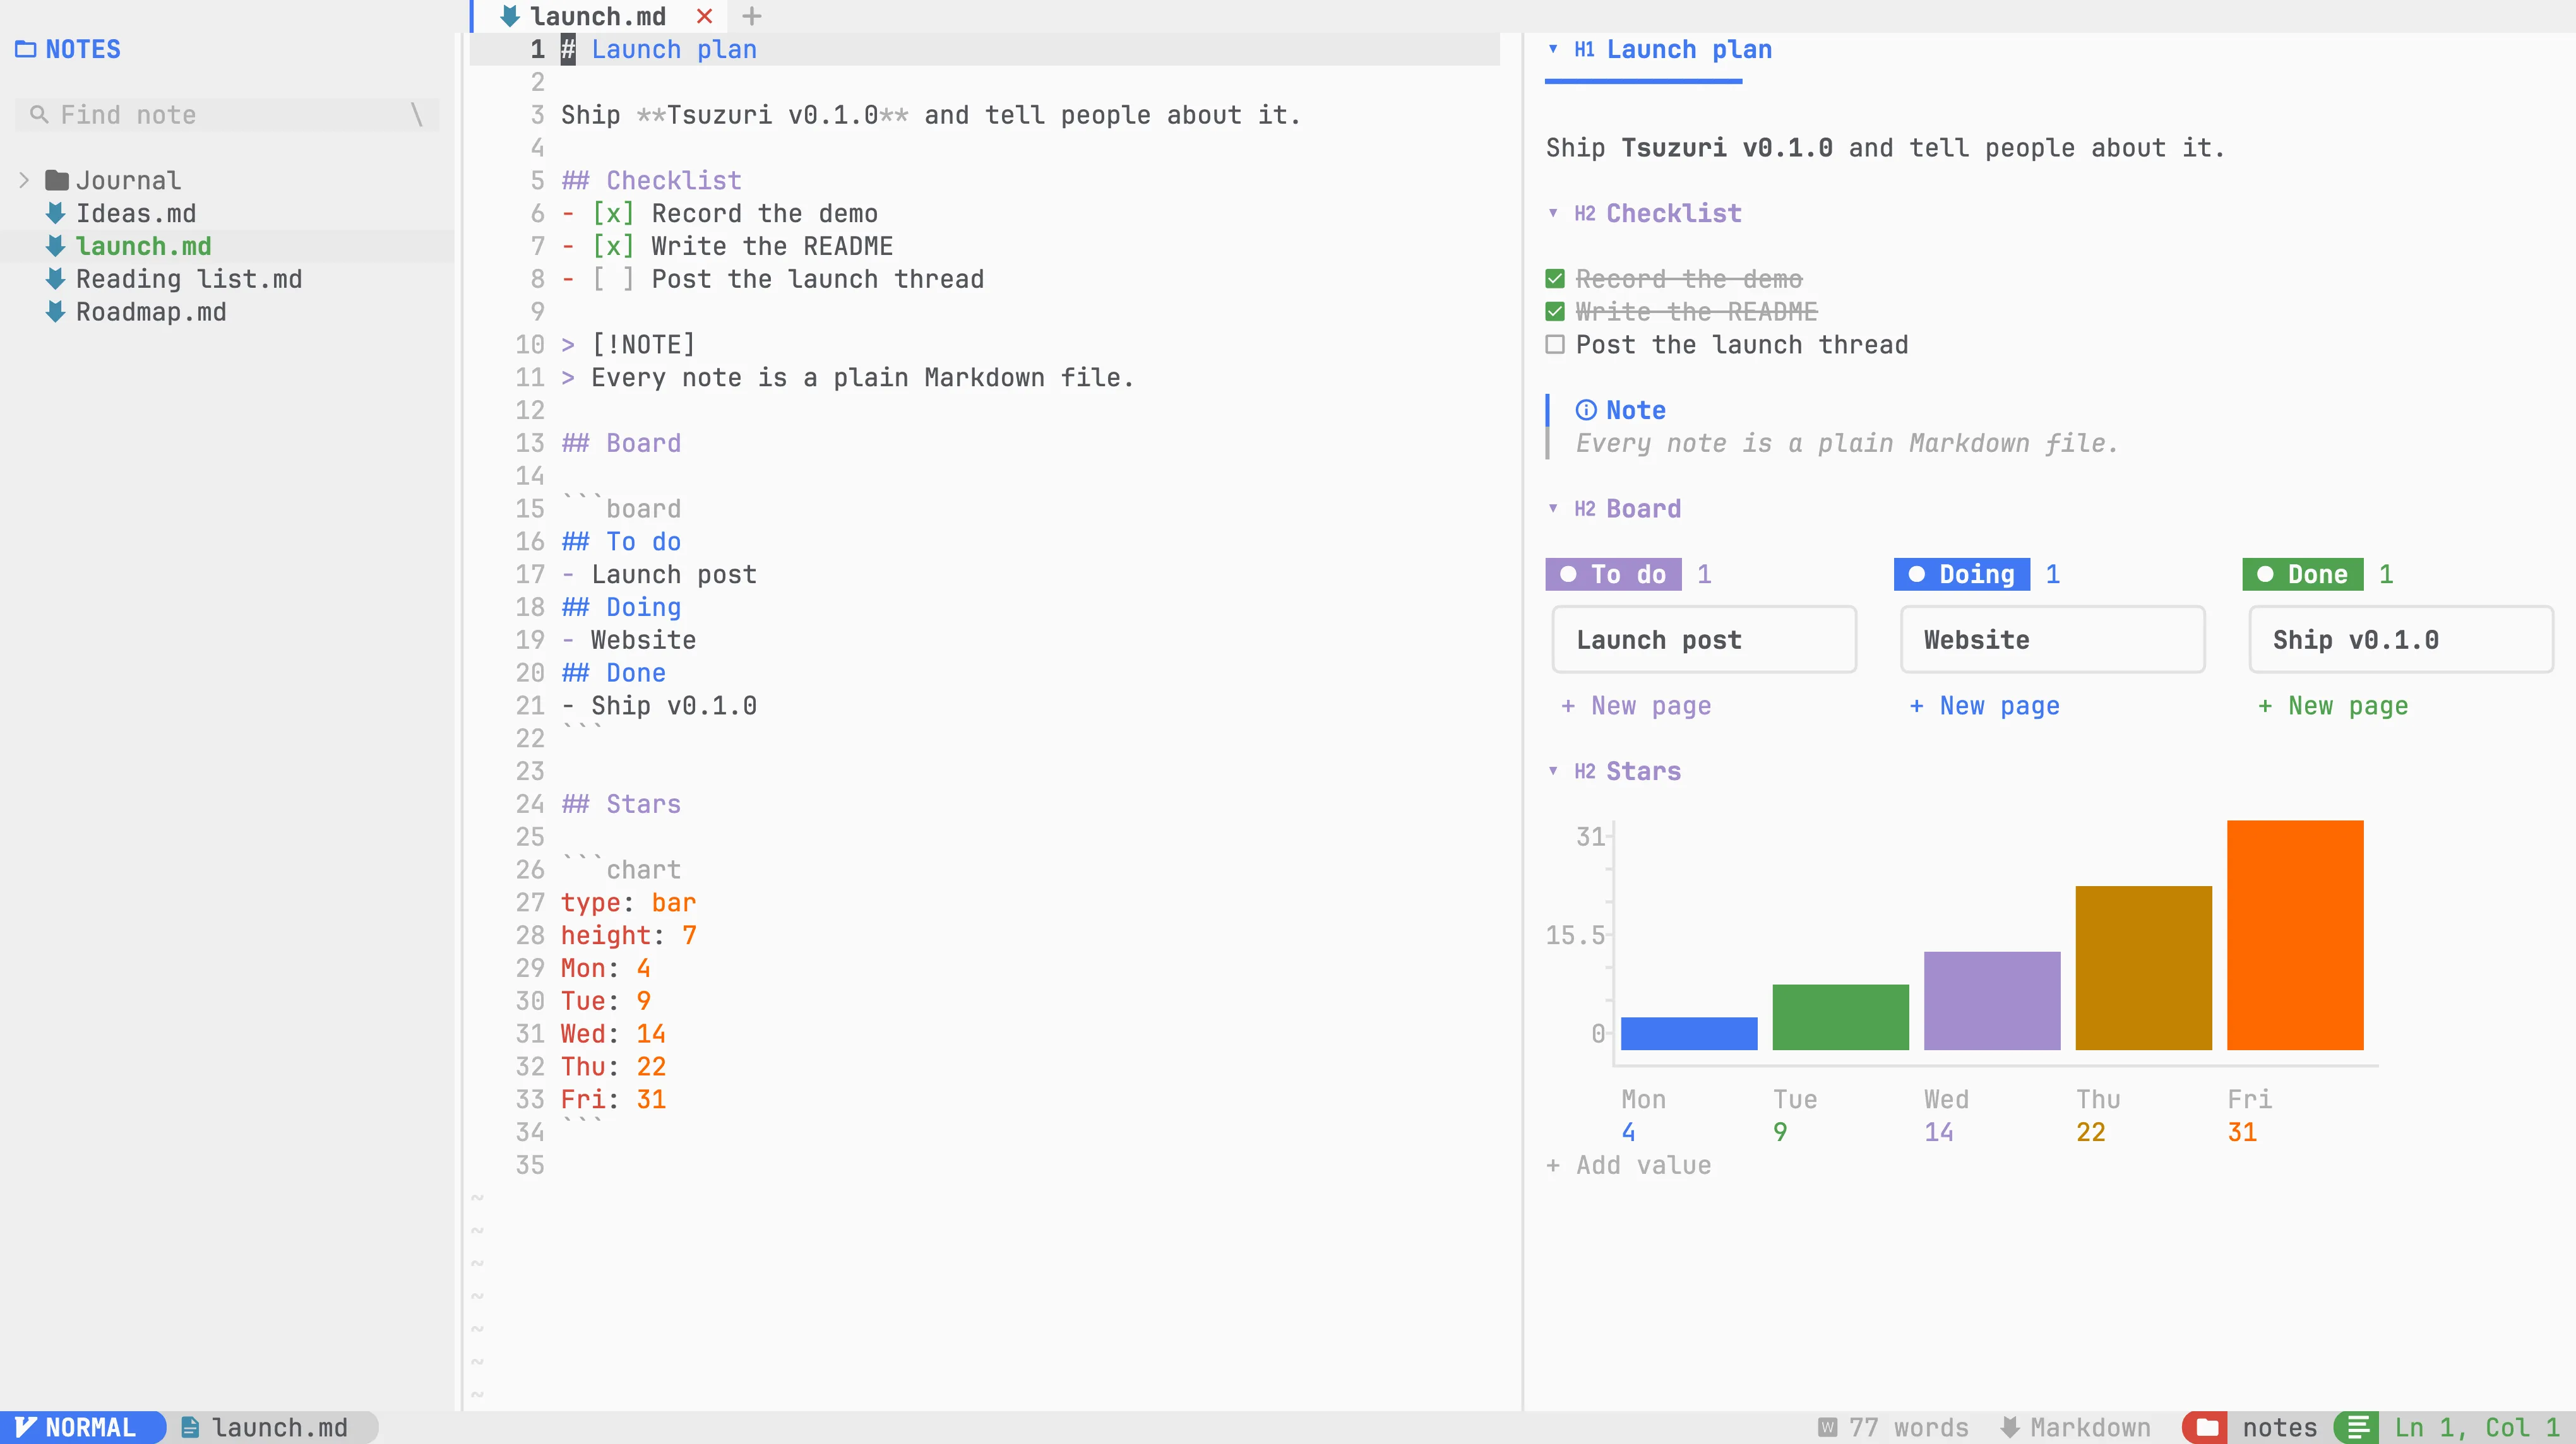
Task: Click the NOTES folder icon in sidebar header
Action: click(x=26, y=49)
